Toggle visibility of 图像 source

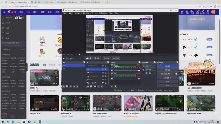103,79
